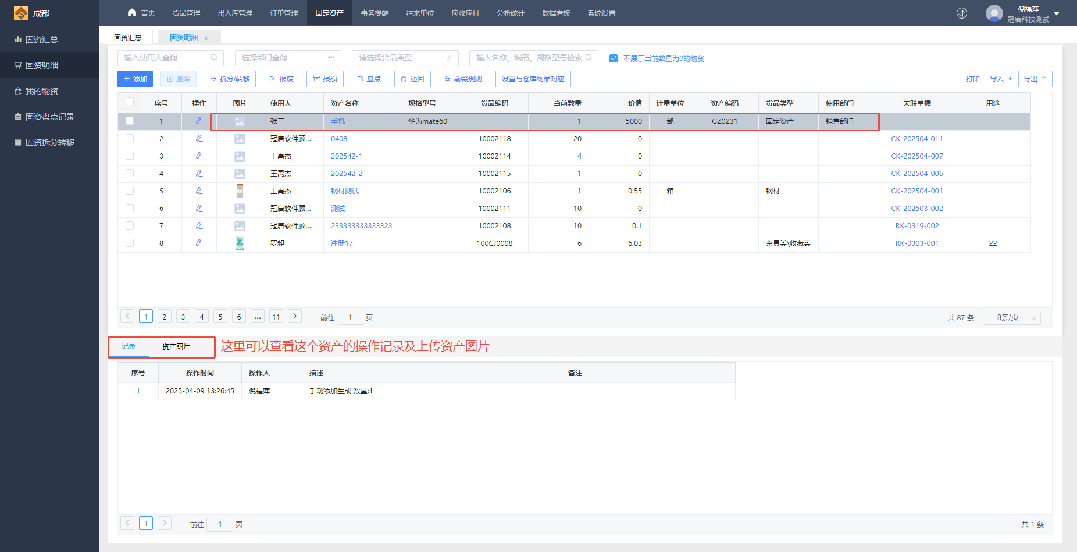Viewport: 1077px width, 552px height.
Task: Open 货品管理 in top menu
Action: coord(186,13)
